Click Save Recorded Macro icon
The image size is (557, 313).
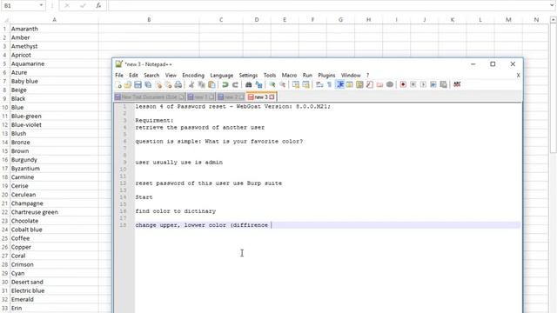[443, 84]
